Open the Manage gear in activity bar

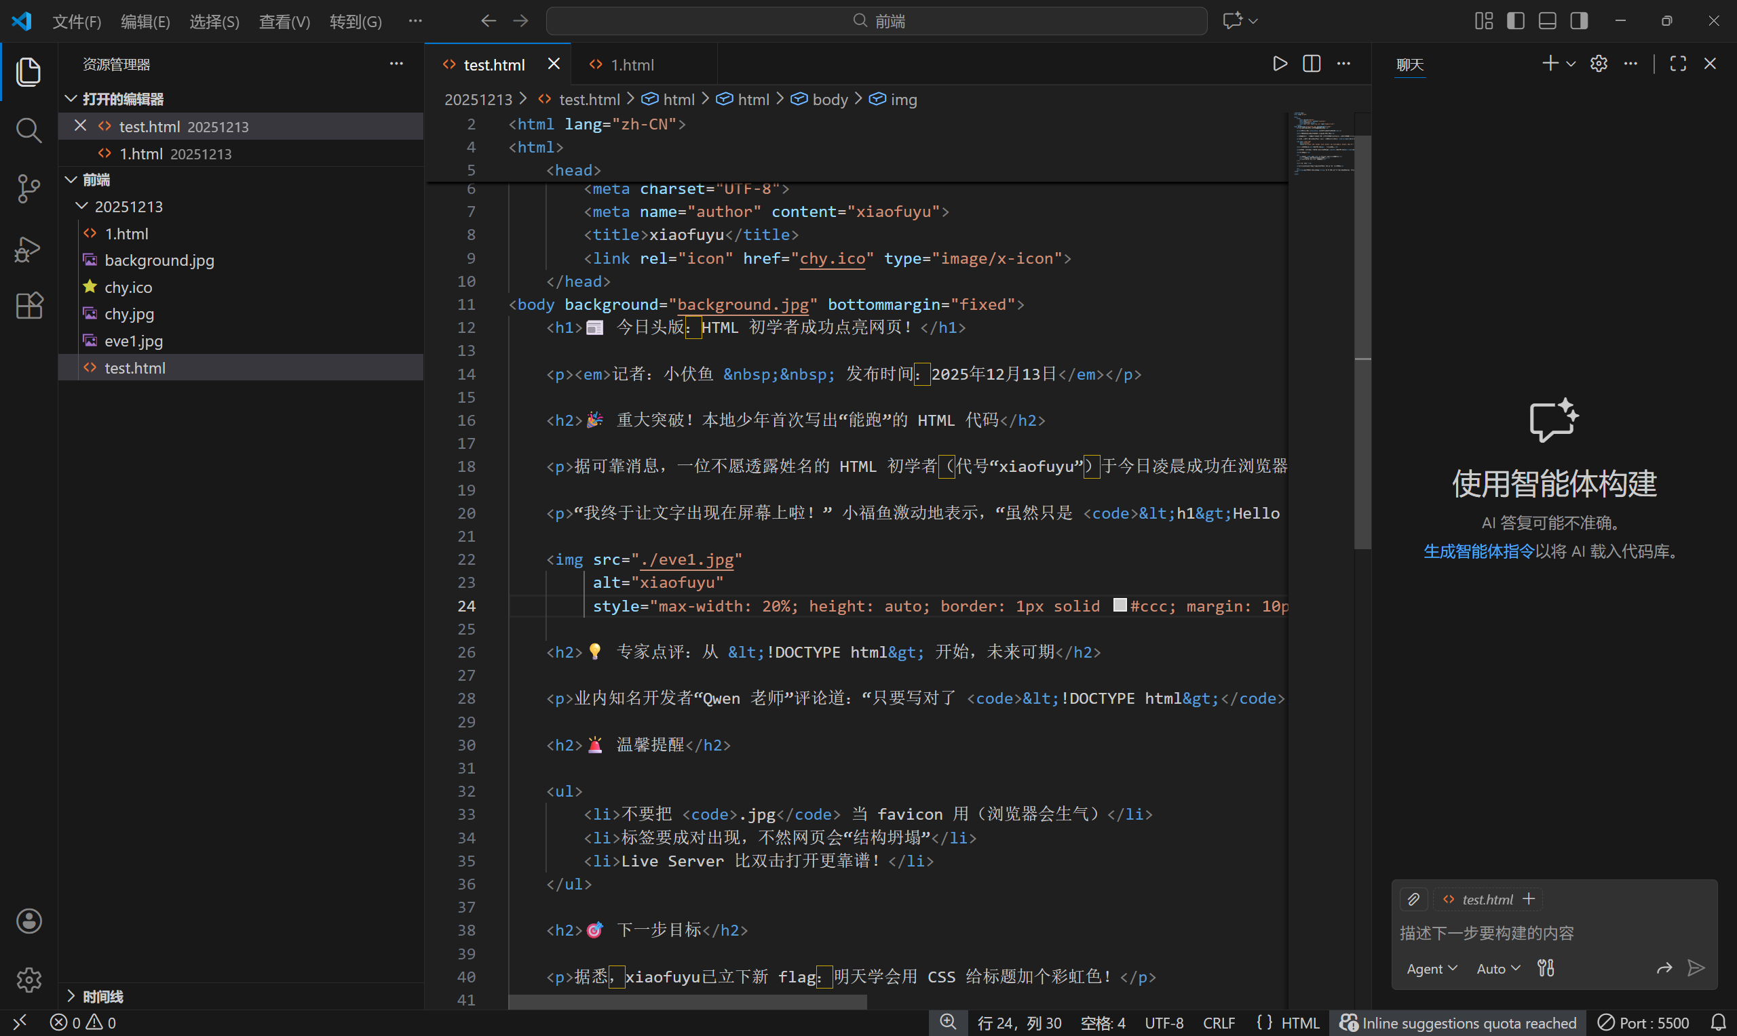[28, 980]
